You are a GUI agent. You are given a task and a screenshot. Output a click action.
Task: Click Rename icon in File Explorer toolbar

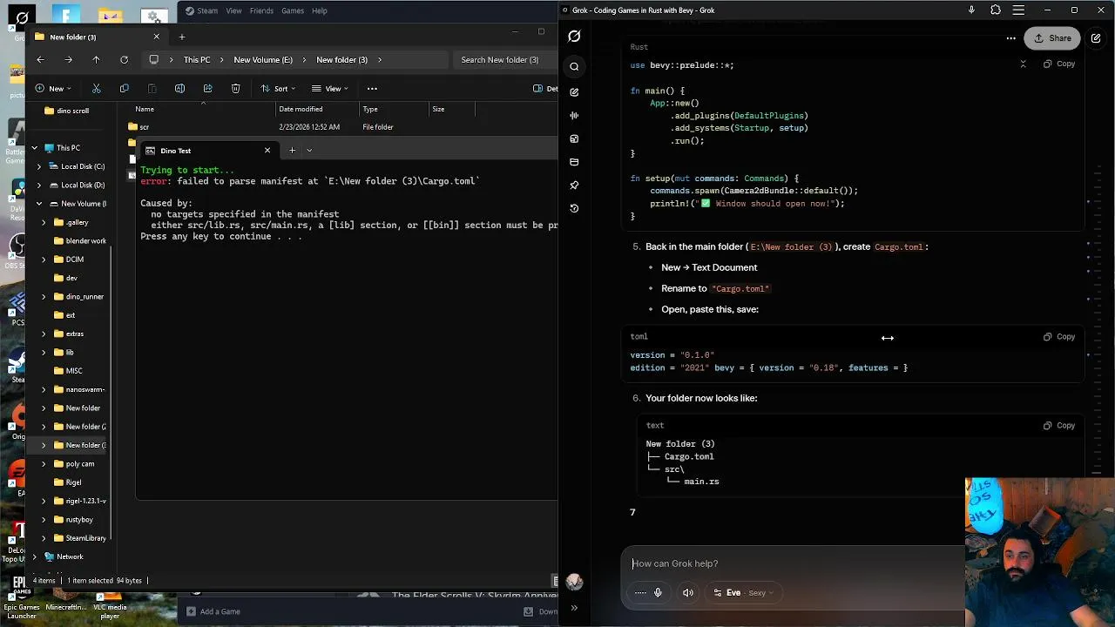pyautogui.click(x=179, y=88)
